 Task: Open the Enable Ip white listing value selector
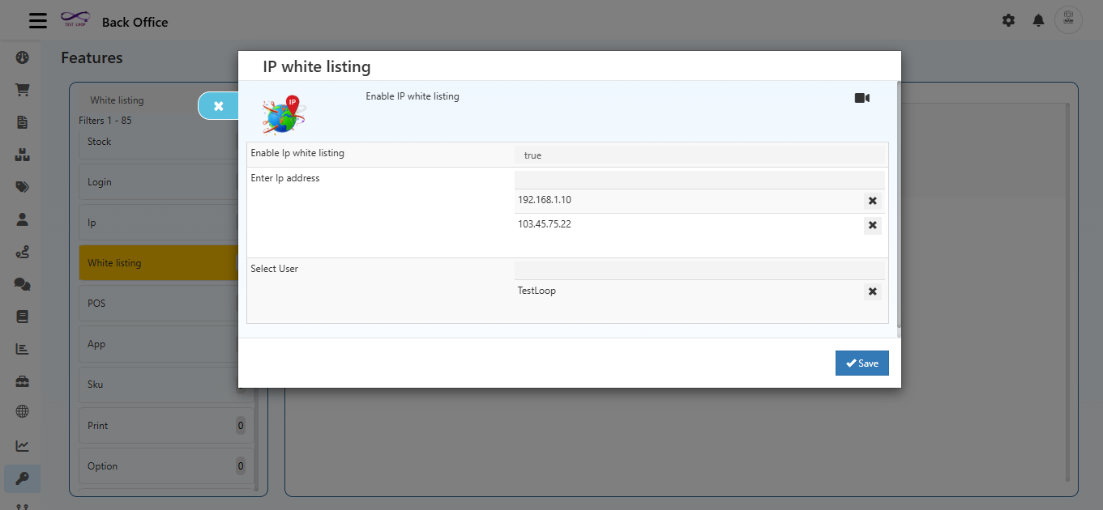pos(699,155)
